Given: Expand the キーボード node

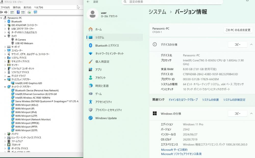Looking at the screenshot, I should tap(5, 47).
